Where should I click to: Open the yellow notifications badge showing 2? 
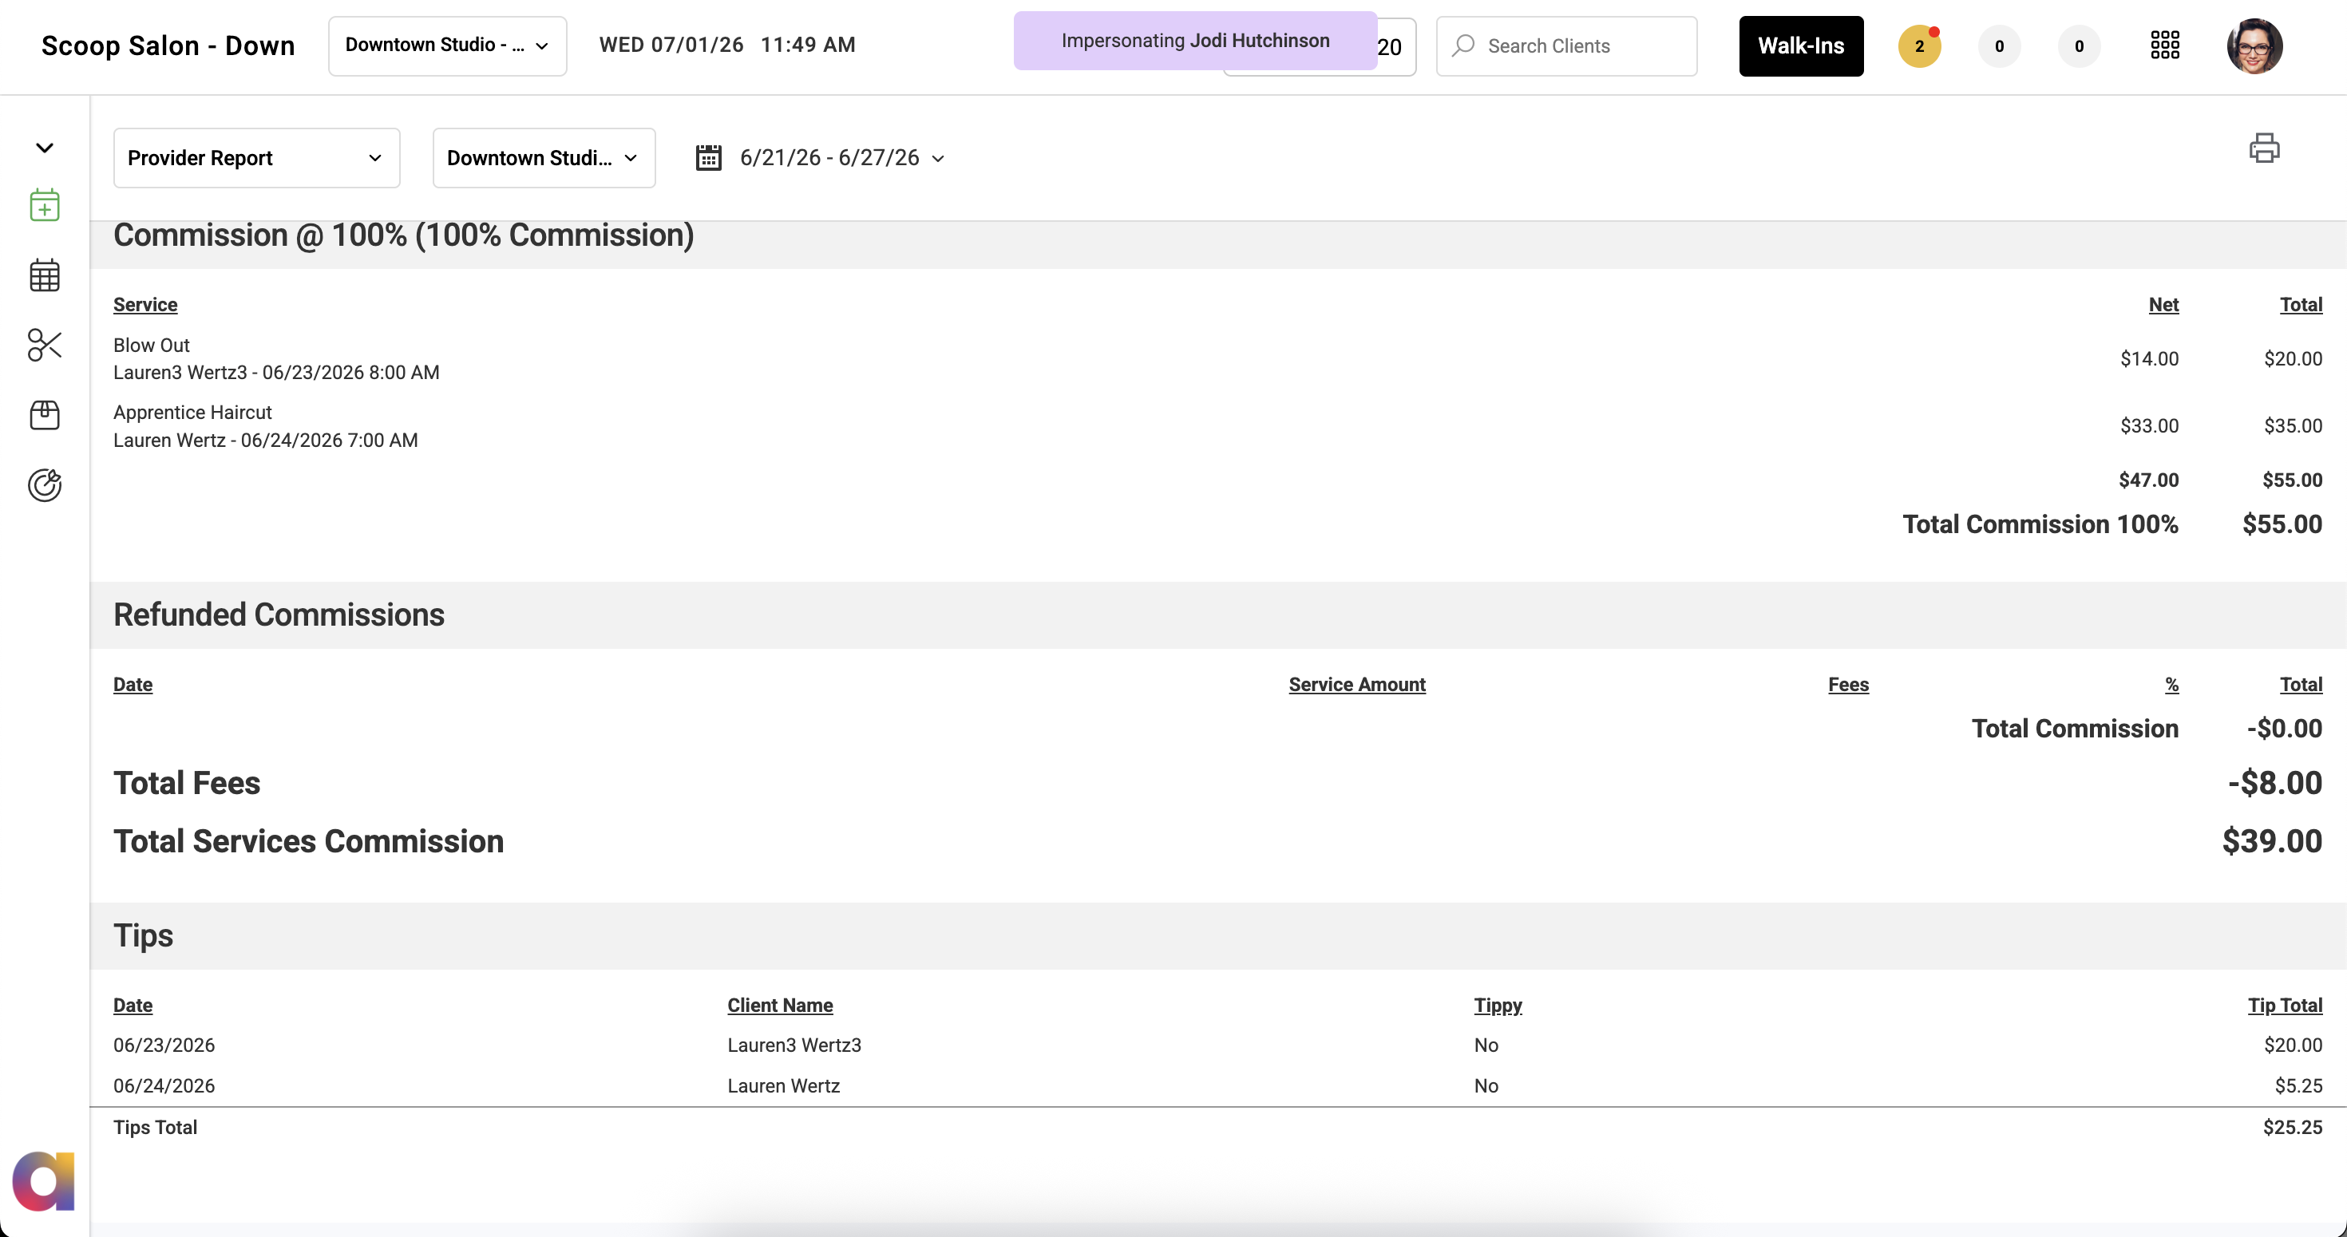(1920, 45)
